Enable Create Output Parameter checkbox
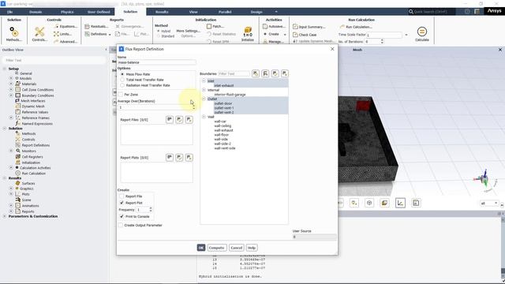Viewport: 505px width, 284px height. point(121,225)
